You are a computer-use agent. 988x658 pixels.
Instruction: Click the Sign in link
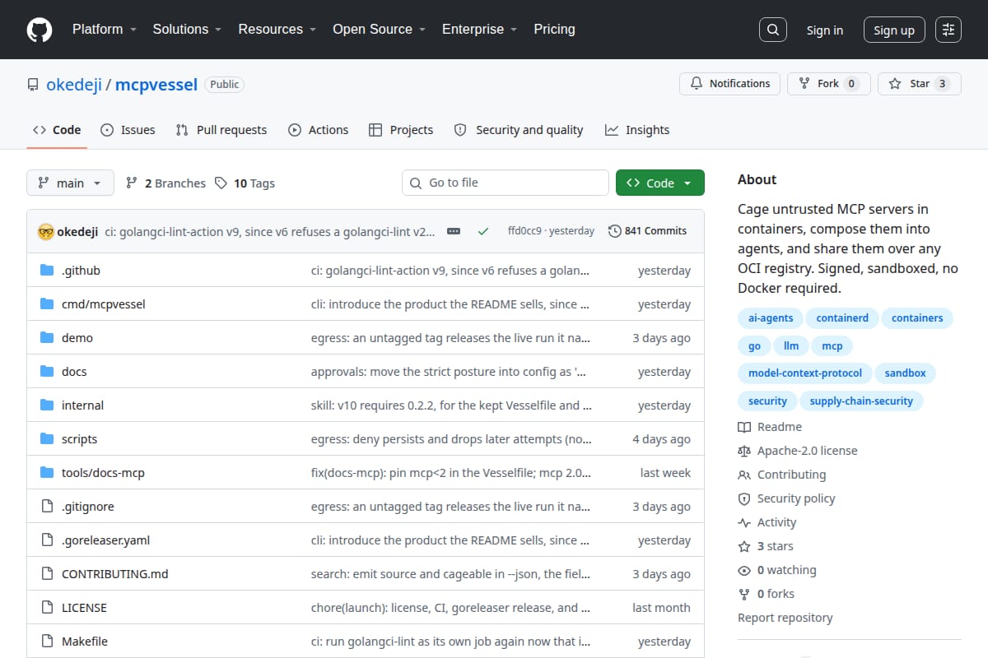click(x=824, y=30)
